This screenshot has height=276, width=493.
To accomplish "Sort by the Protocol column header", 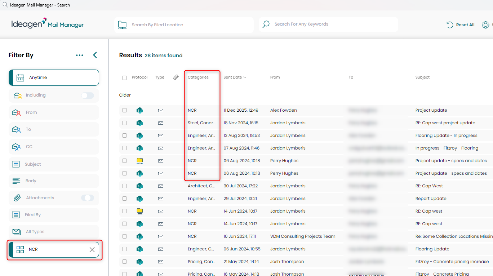I will tap(139, 77).
